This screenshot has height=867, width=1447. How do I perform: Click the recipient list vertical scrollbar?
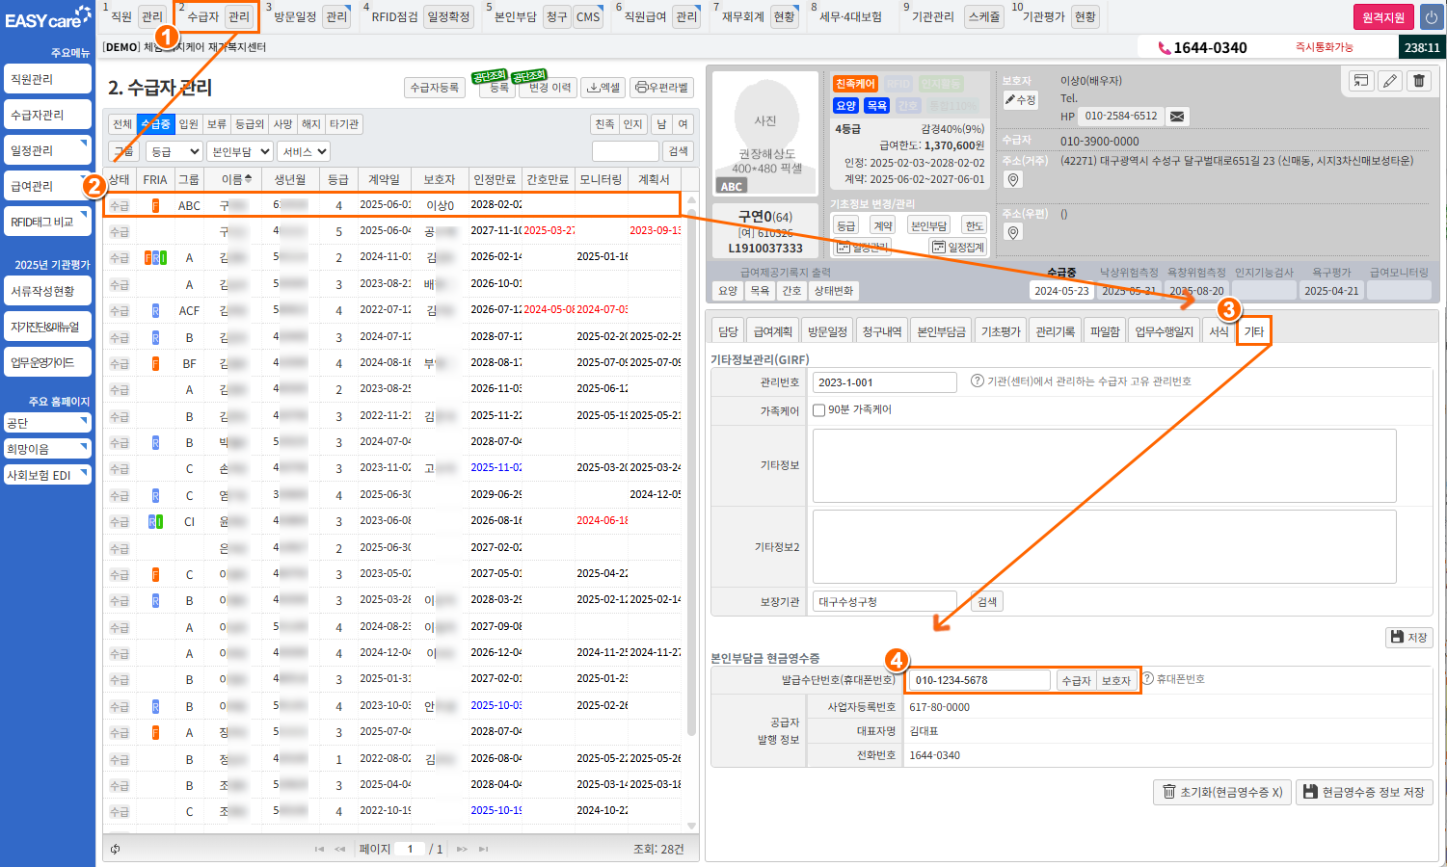691,482
